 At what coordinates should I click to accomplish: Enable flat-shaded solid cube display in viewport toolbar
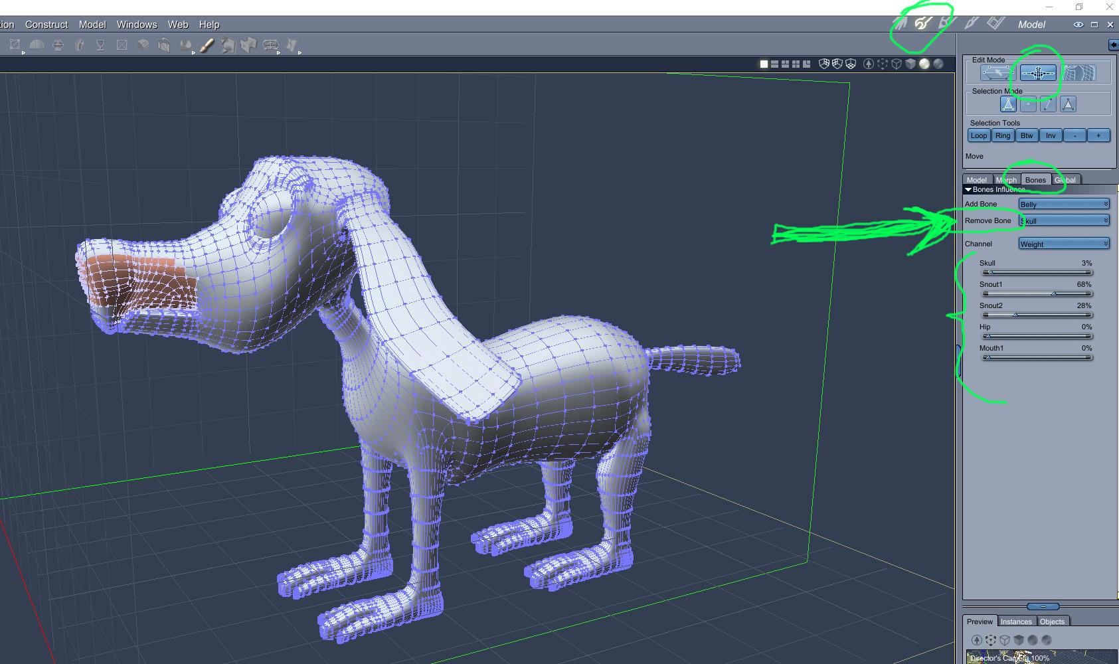coord(910,64)
